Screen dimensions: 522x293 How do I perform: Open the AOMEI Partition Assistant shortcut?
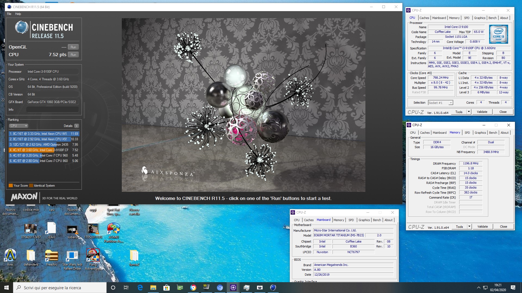(113, 233)
